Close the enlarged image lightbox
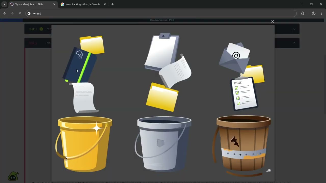 tap(273, 22)
